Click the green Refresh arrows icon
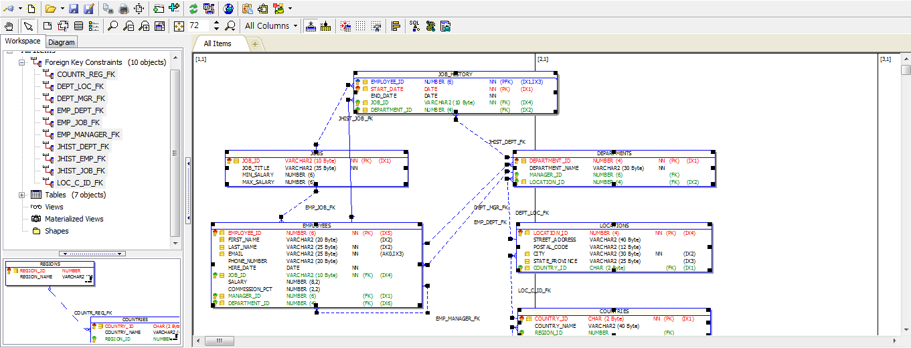The image size is (911, 348). (x=193, y=9)
